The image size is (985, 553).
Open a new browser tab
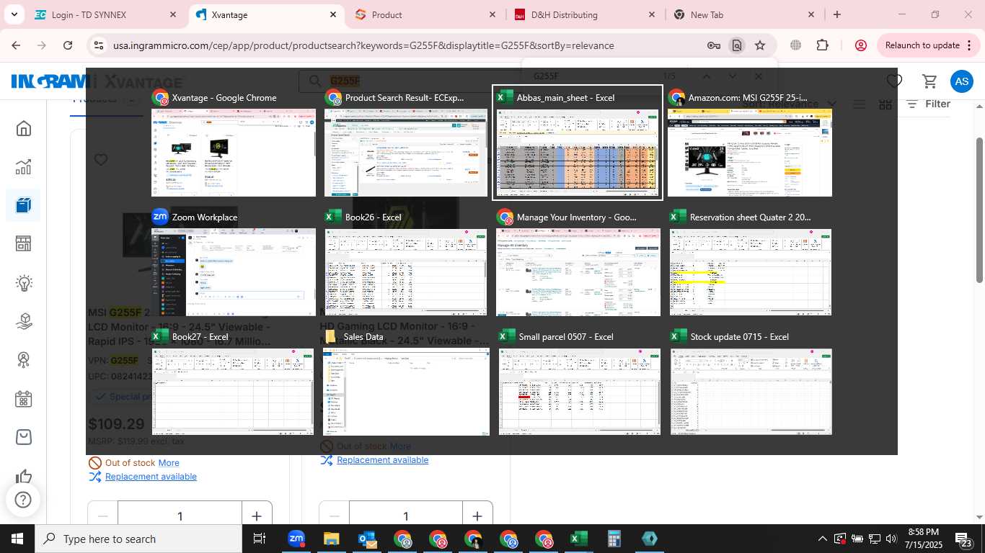click(837, 14)
